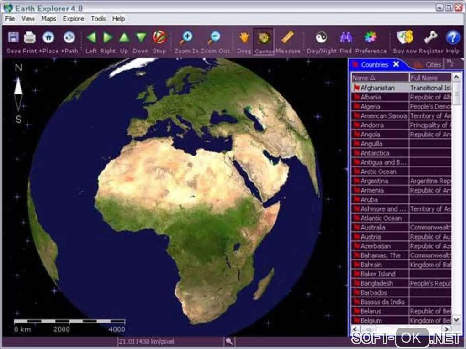Screen dimensions: 466x349
Task: Select Bahamas, The row
Action: point(401,255)
